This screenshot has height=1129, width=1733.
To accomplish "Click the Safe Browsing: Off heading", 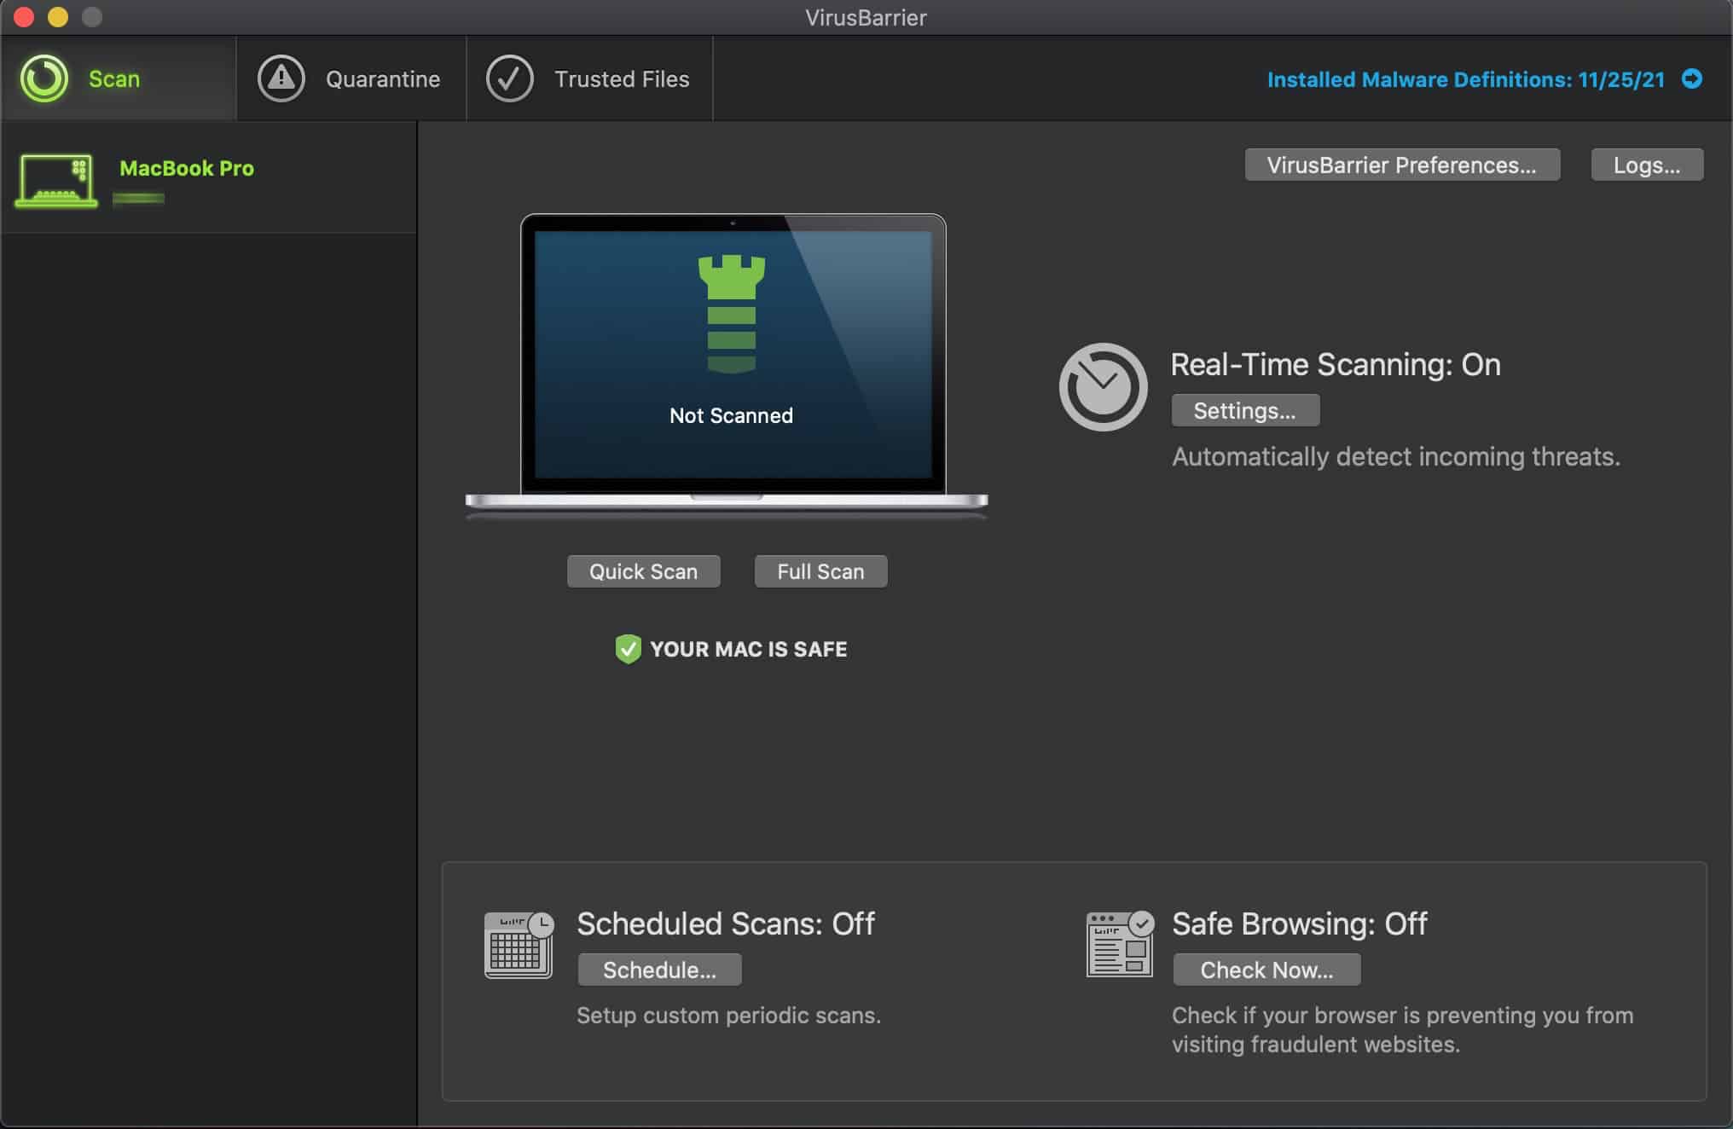I will pyautogui.click(x=1300, y=923).
